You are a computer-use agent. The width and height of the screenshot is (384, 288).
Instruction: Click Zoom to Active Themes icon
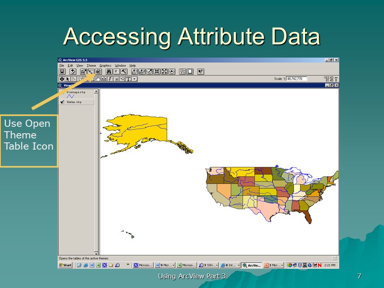(142, 72)
